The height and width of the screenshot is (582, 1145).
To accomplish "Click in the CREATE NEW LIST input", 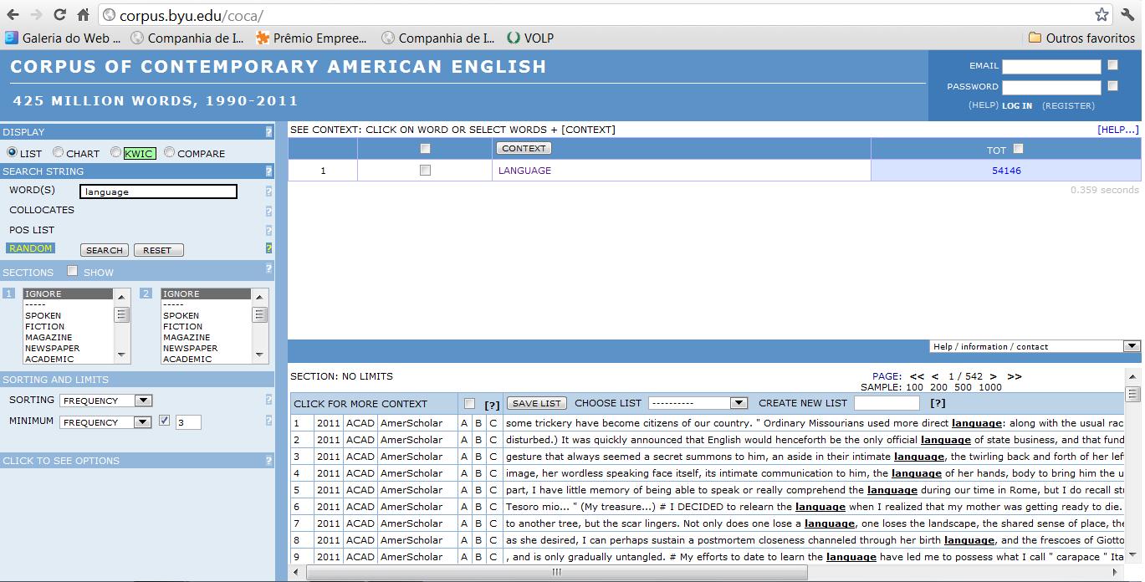I will pos(887,403).
